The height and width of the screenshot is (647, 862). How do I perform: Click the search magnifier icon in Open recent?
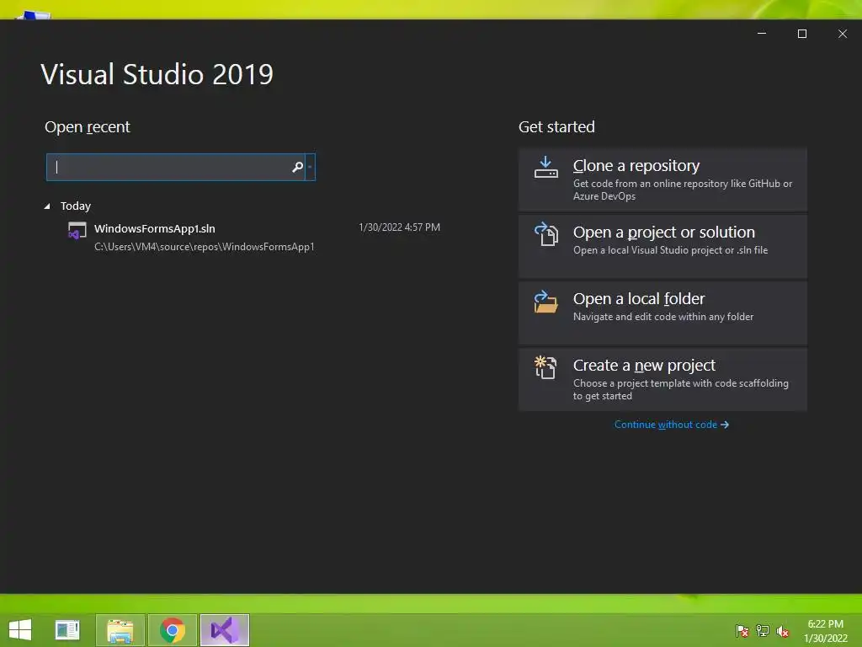[297, 168]
